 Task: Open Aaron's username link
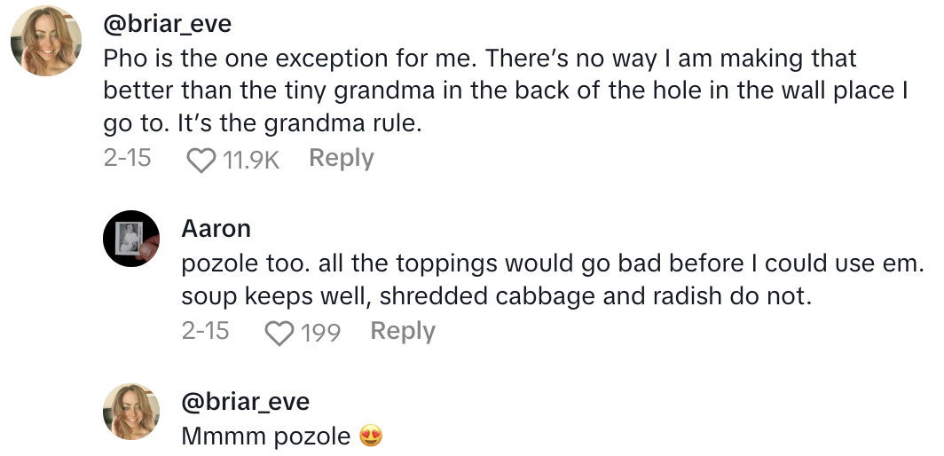pyautogui.click(x=216, y=228)
